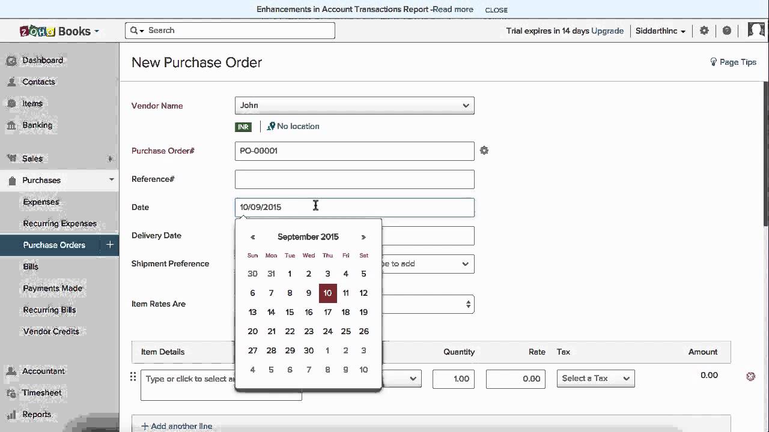Click the Dashboard sidebar icon
The width and height of the screenshot is (769, 432).
click(11, 61)
